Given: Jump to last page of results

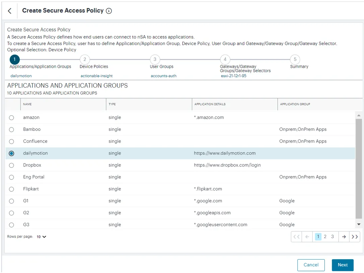Looking at the screenshot, I should click(x=355, y=237).
